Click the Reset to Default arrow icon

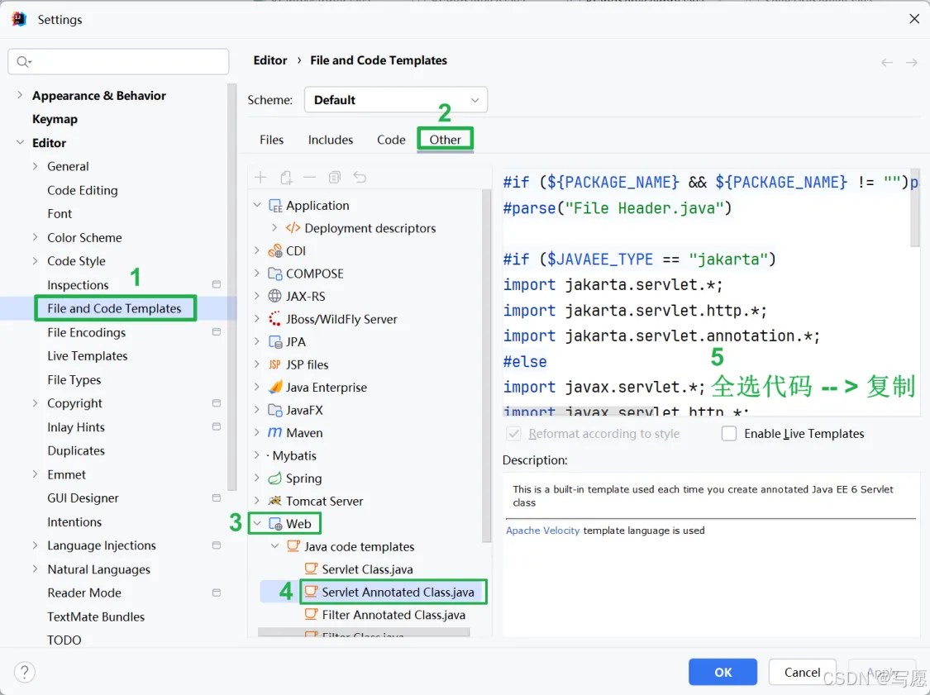(360, 178)
